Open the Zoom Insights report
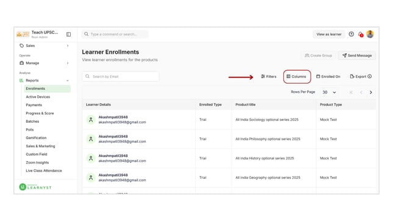 coord(37,162)
